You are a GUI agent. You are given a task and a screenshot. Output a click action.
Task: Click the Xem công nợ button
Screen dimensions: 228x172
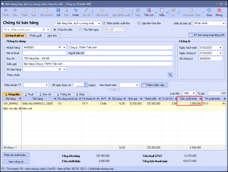(16, 162)
